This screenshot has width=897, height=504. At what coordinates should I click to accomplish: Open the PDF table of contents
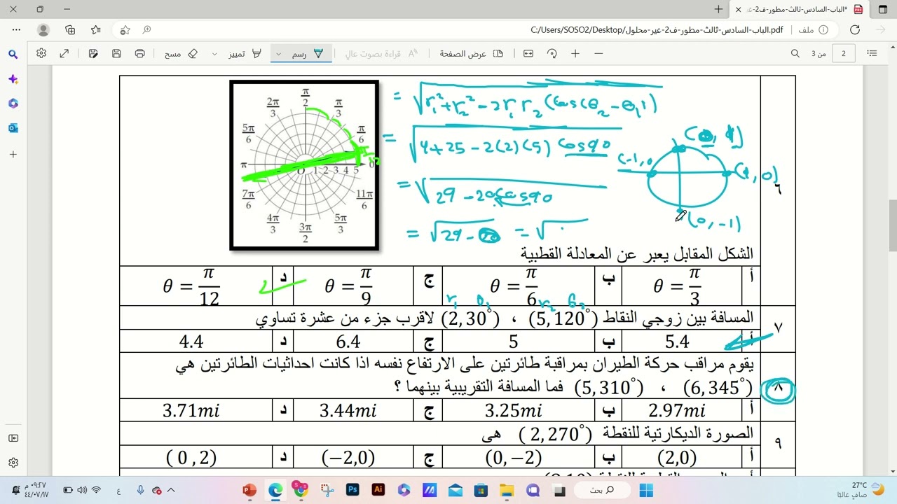pyautogui.click(x=872, y=53)
